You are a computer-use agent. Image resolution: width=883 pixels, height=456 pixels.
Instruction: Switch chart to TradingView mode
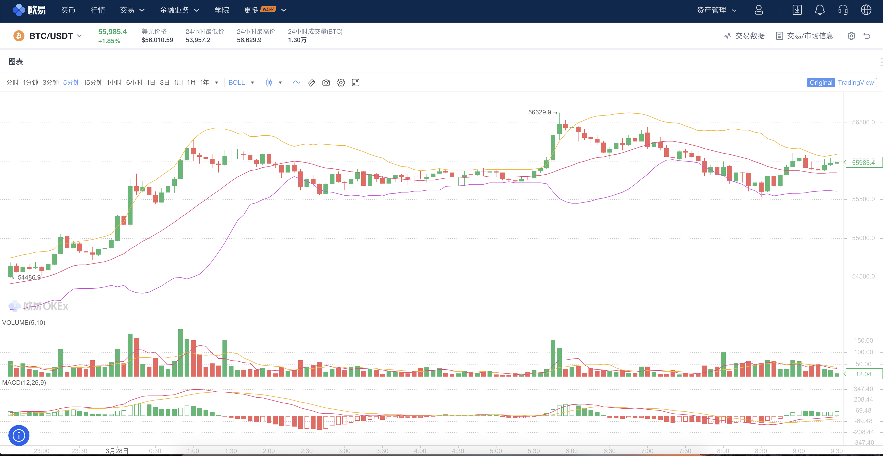pos(856,83)
